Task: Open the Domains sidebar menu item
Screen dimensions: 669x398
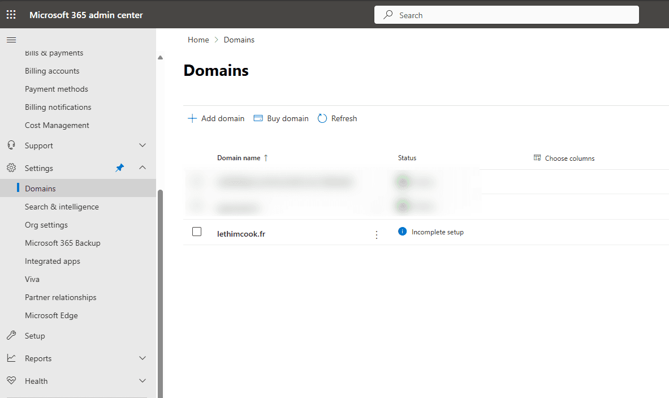Action: [x=40, y=188]
